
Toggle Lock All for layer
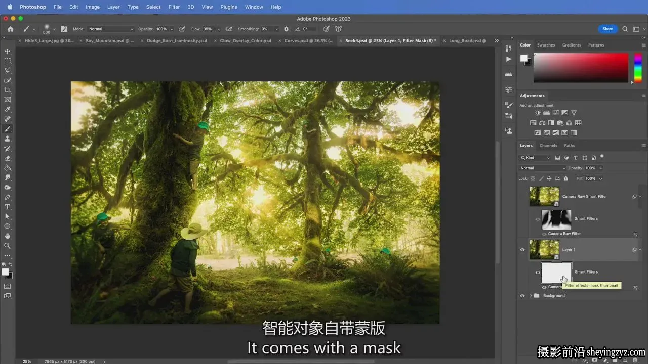tap(566, 178)
